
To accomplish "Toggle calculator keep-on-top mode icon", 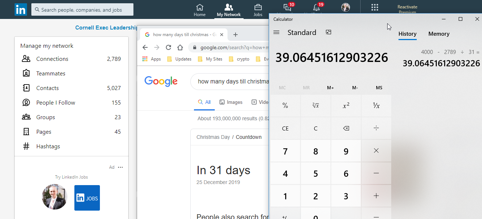I will [329, 32].
